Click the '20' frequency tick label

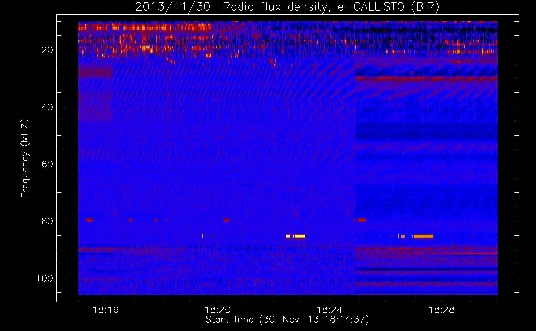[47, 50]
